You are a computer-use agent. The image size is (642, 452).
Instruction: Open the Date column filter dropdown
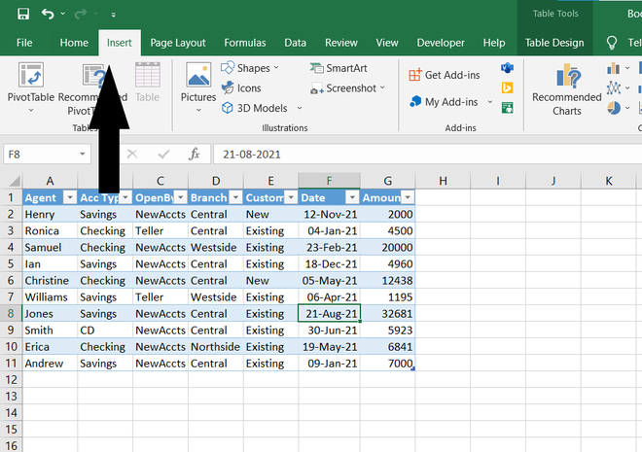pos(351,197)
